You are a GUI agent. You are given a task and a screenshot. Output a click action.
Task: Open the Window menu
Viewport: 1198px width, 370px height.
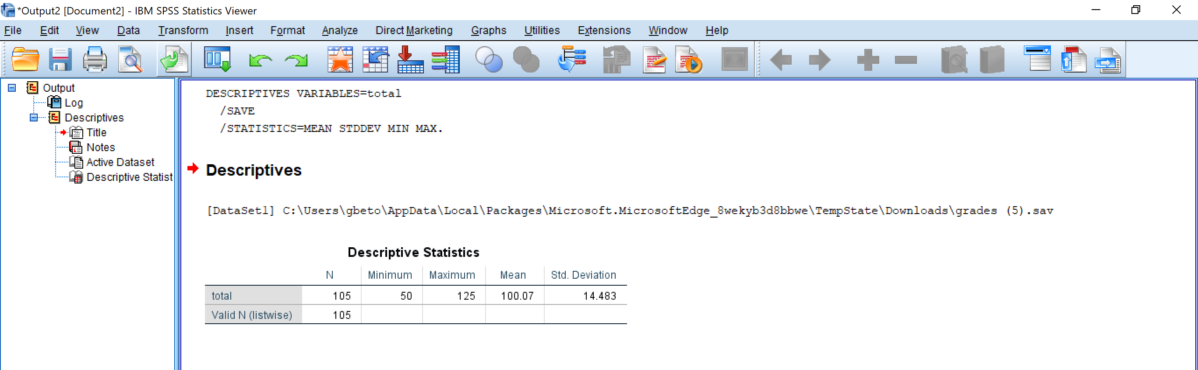[x=668, y=30]
